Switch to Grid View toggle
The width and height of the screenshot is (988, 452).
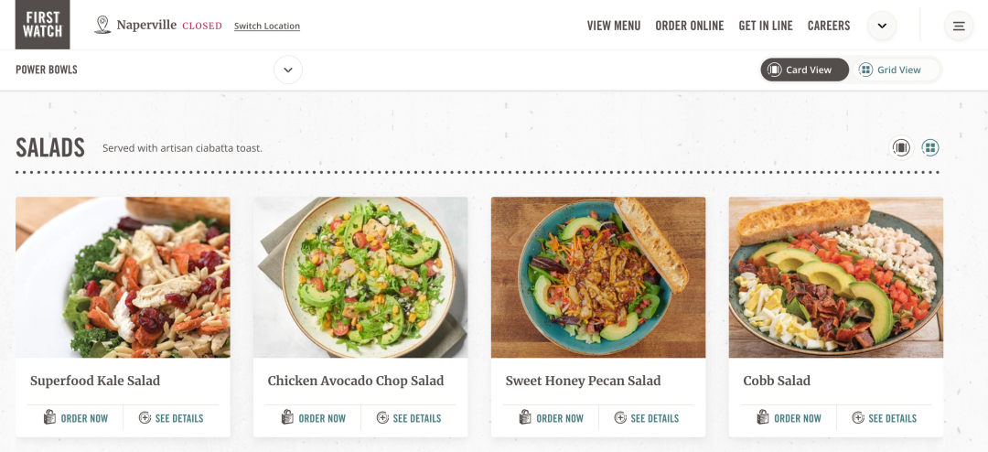892,70
